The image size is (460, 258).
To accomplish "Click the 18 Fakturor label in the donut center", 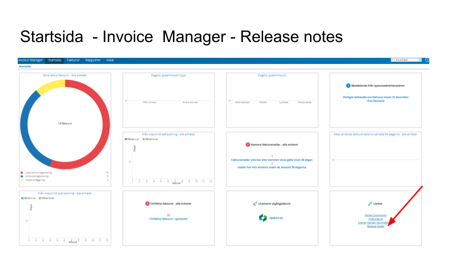I will point(65,123).
